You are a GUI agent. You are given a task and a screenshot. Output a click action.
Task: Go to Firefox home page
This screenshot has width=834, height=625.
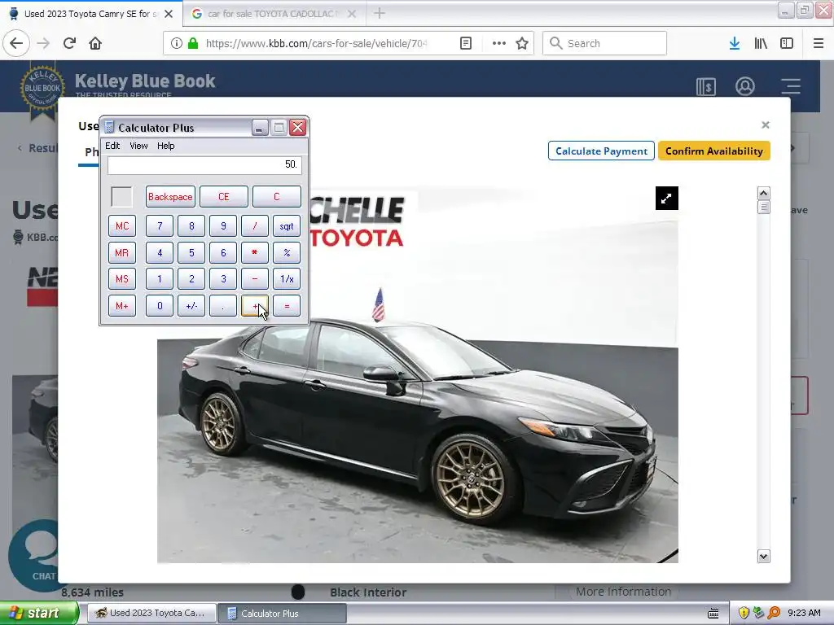click(95, 43)
